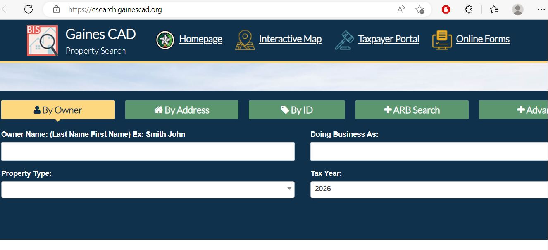Image resolution: width=548 pixels, height=250 pixels.
Task: Click the Online Forms computer icon
Action: (x=442, y=40)
